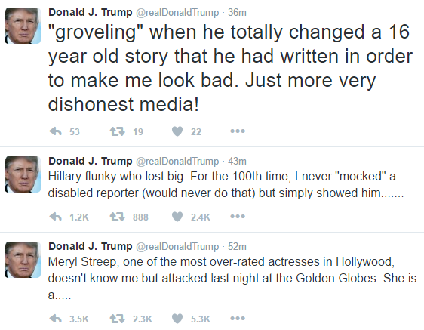This screenshot has width=424, height=330.
Task: Like the tweet with 5.3K likes
Action: pyautogui.click(x=177, y=319)
